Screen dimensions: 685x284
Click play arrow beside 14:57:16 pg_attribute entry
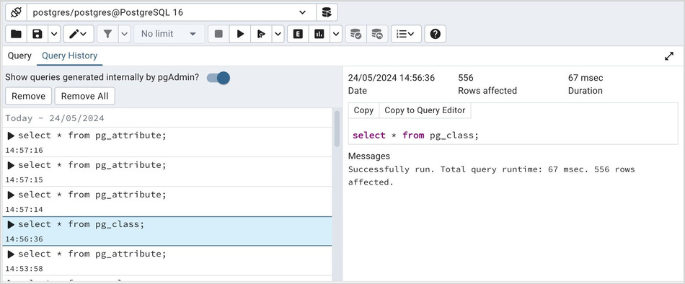11,136
